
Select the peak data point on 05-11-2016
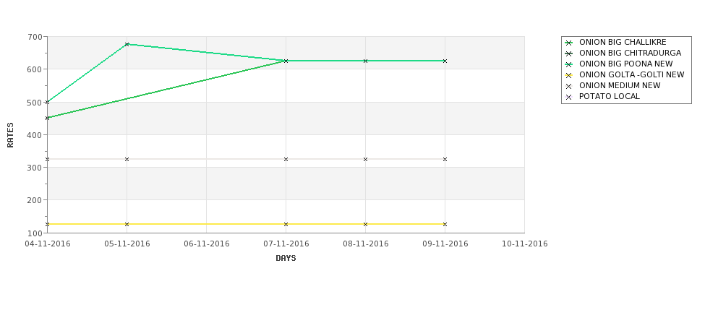127,44
